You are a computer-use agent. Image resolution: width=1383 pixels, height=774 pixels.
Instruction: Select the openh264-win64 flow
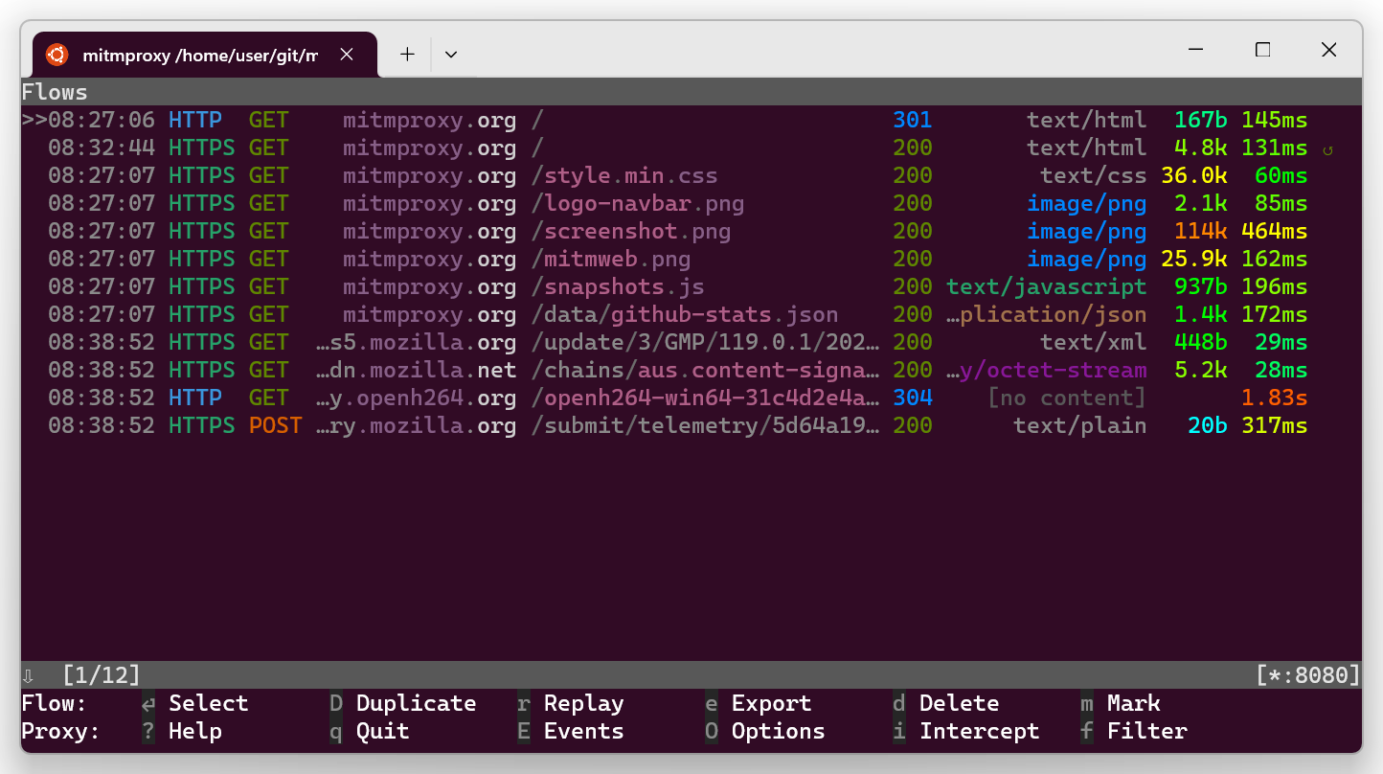(x=691, y=398)
